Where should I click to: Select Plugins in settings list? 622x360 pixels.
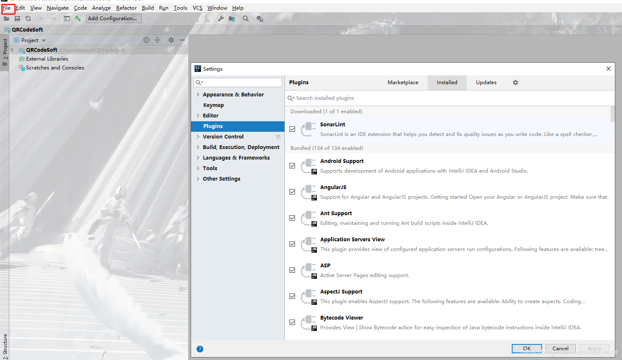point(238,126)
